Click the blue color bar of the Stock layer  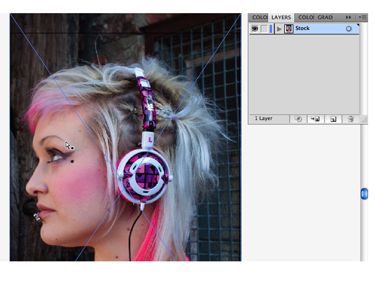[271, 29]
